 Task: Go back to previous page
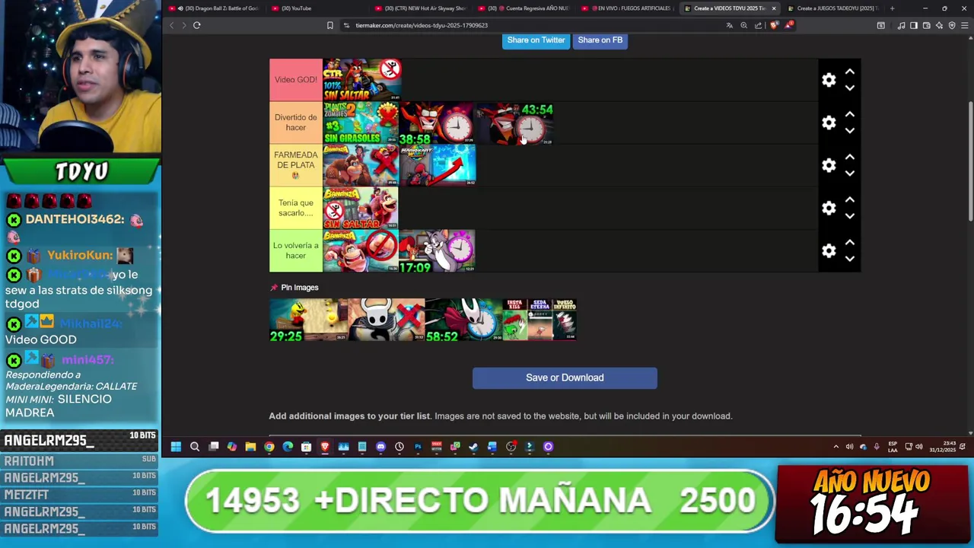click(x=171, y=25)
